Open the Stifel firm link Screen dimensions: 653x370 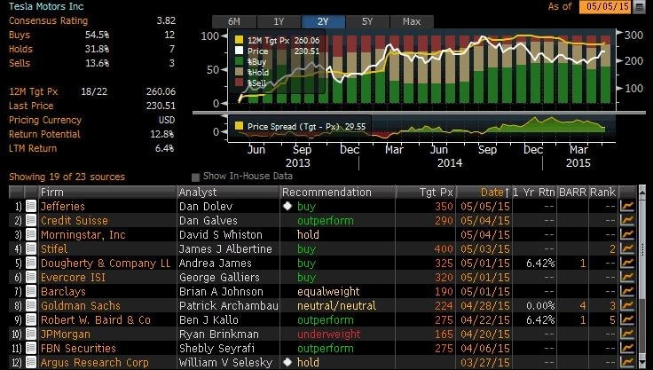coord(54,248)
